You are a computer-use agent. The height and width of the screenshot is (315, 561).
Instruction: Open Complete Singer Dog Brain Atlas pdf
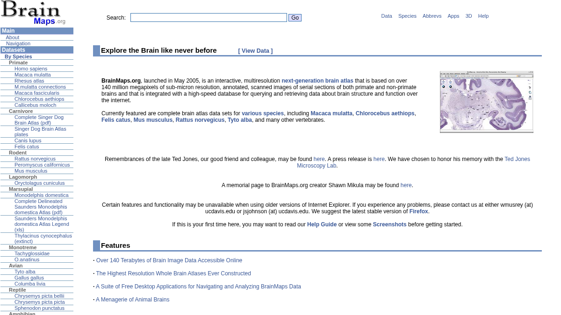pyautogui.click(x=39, y=120)
